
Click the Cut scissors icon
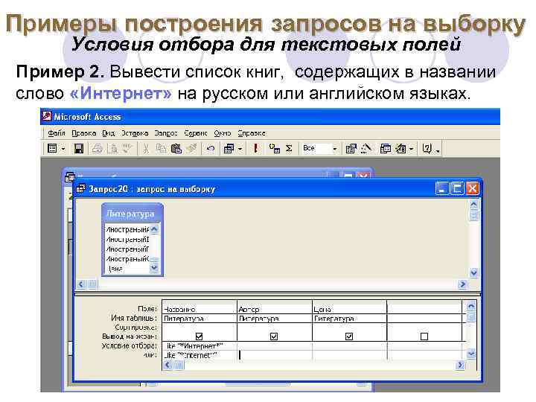146,149
